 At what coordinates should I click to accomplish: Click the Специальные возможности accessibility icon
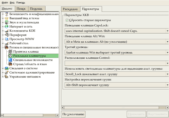(x=10, y=60)
